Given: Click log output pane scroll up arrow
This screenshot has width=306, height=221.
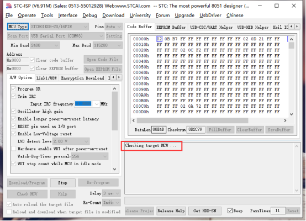Looking at the screenshot, I should point(297,146).
